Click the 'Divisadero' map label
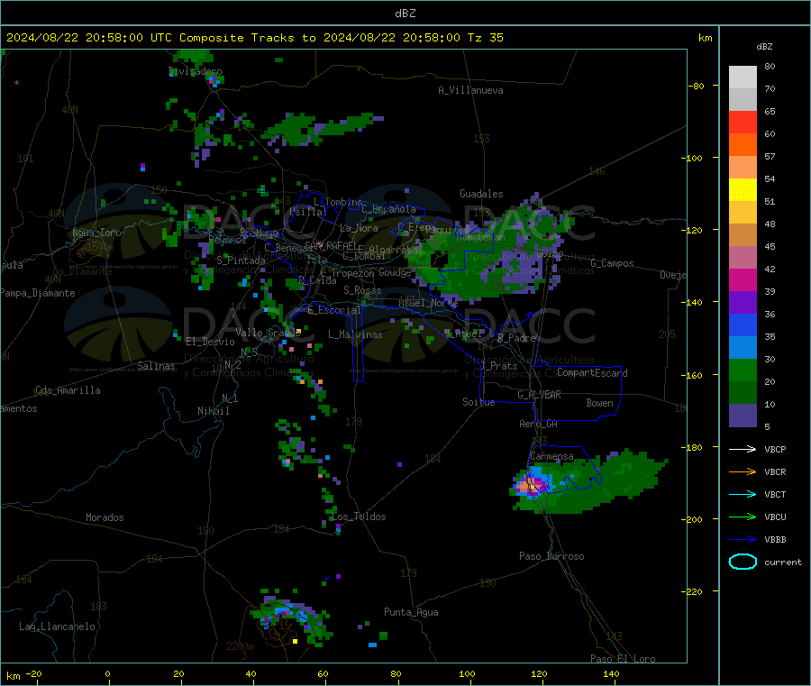Viewport: 811px width, 686px height. pyautogui.click(x=196, y=71)
